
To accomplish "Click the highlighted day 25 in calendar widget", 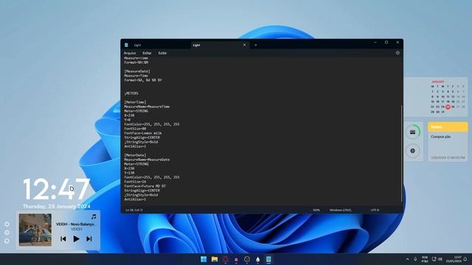I will tap(448, 107).
